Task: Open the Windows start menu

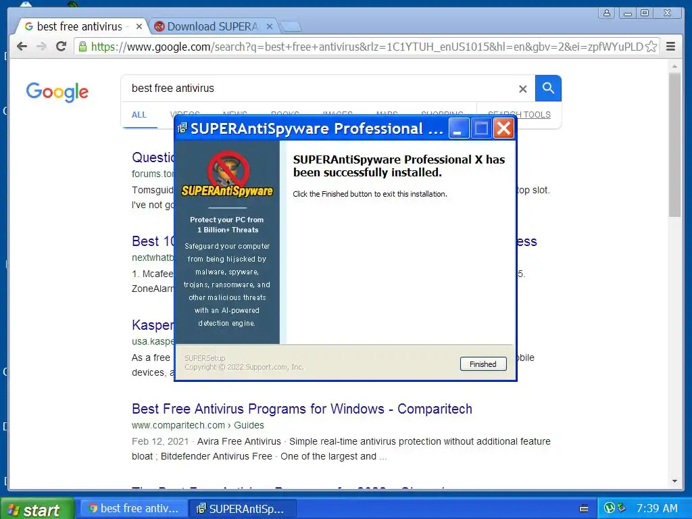Action: [x=37, y=509]
